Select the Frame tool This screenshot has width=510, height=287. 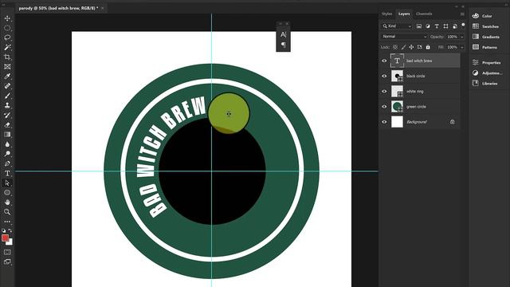7,67
